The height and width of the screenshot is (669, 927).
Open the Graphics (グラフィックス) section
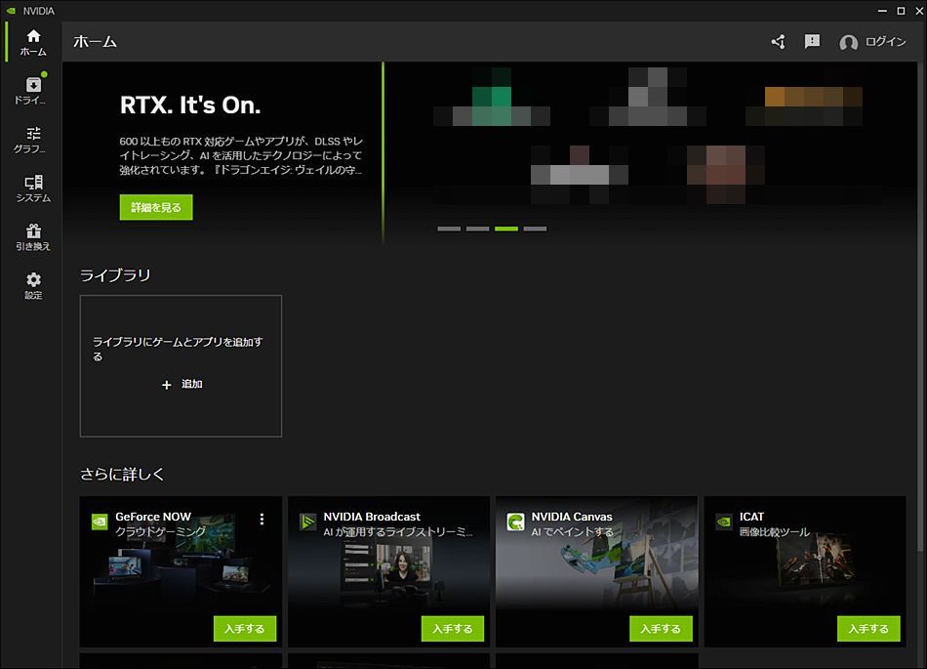[32, 142]
